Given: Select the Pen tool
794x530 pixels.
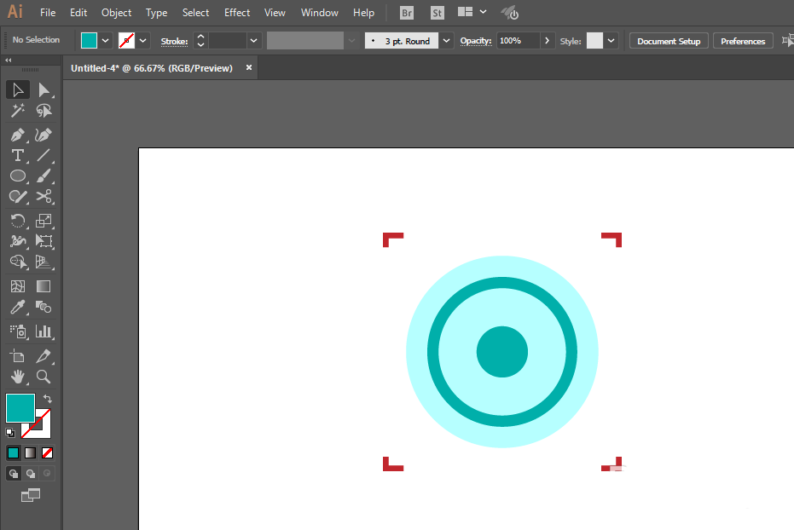Looking at the screenshot, I should pos(17,135).
